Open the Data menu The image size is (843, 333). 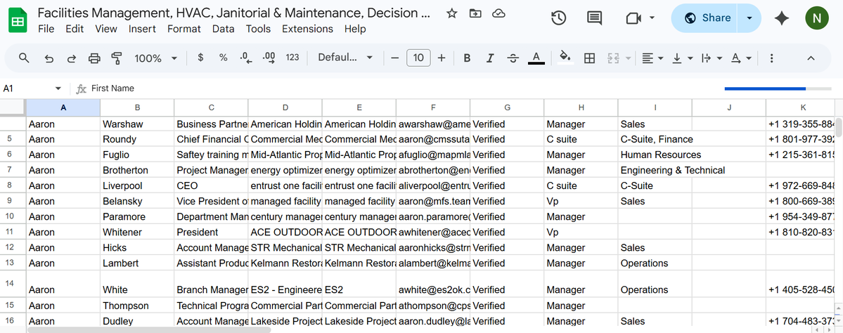[223, 29]
